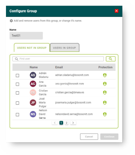Check the box for Ana García

[x=17, y=84]
